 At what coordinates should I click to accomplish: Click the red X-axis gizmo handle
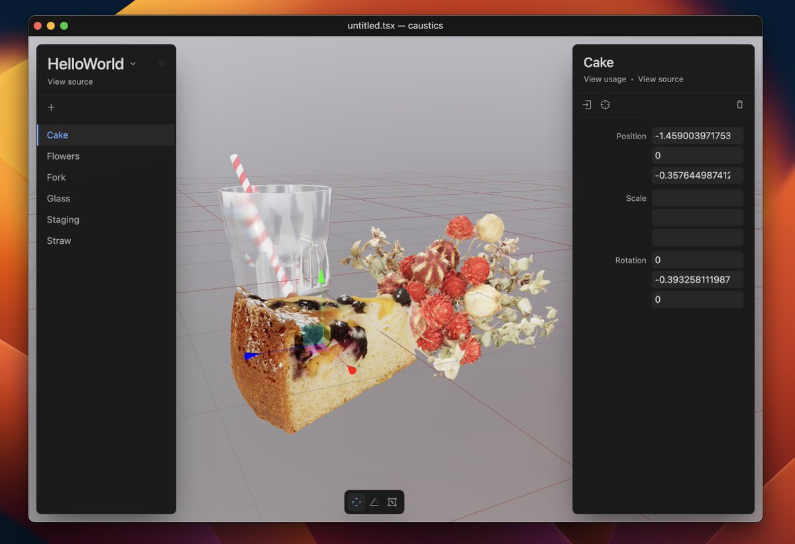(352, 370)
